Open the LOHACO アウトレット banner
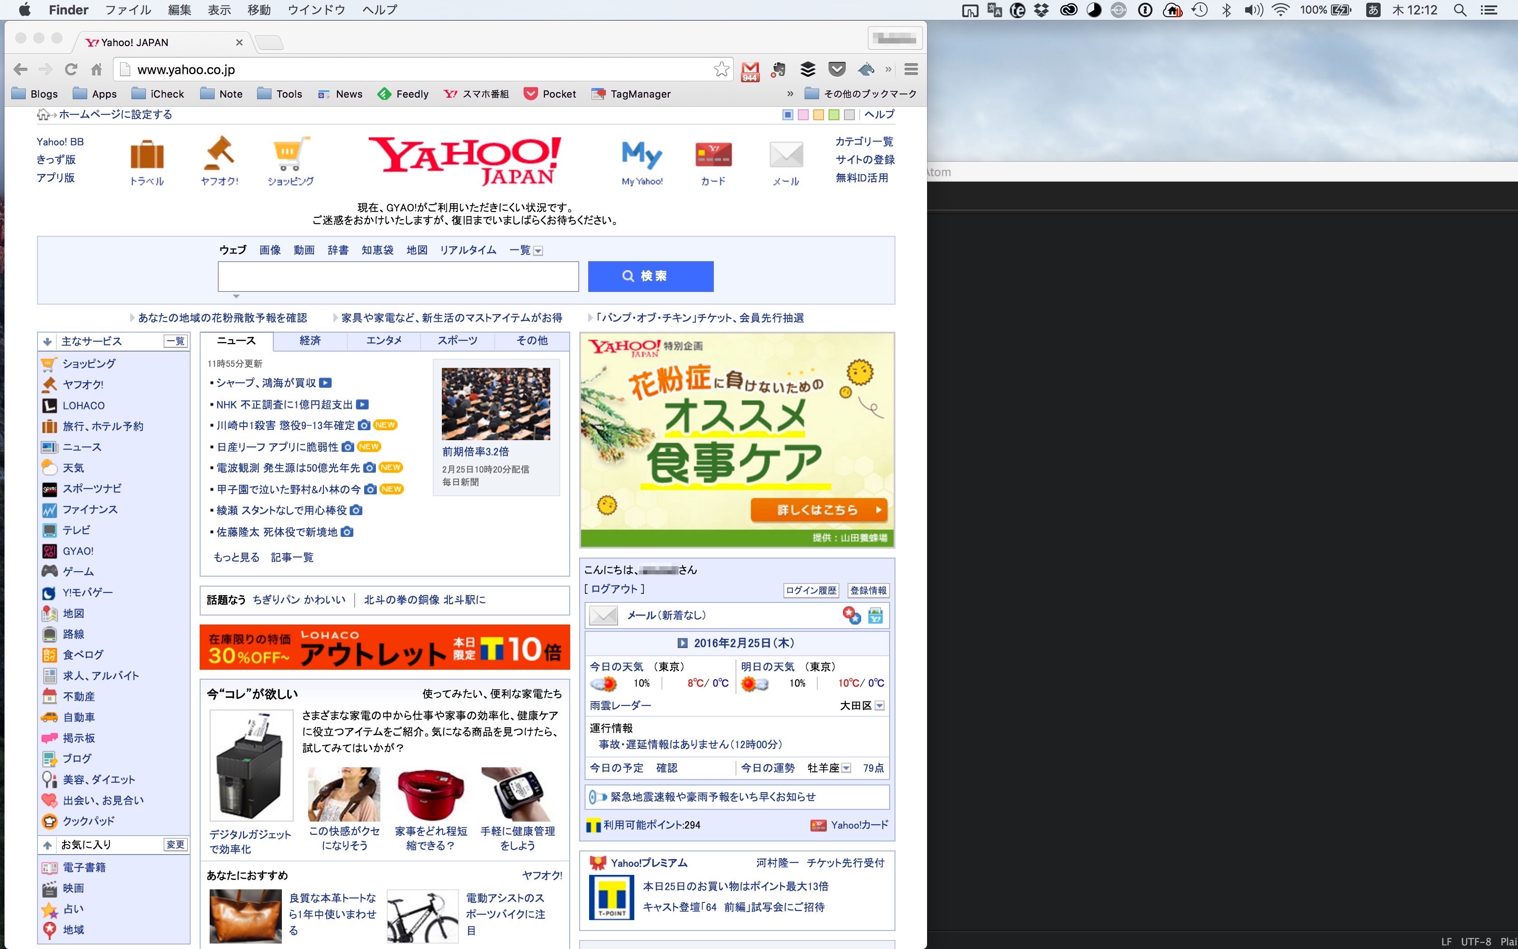 point(384,647)
